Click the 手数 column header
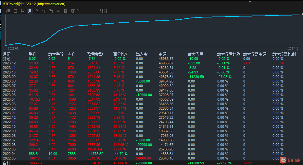303x165 pixels. (x=33, y=54)
